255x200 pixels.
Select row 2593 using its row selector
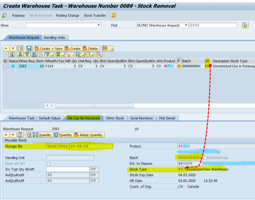[5, 66]
